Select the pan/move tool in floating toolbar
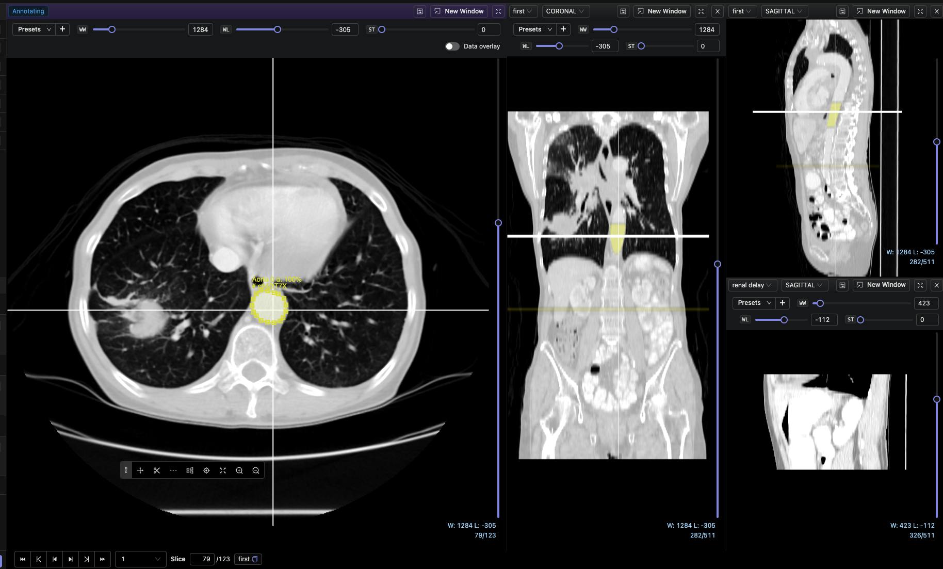 click(x=140, y=470)
